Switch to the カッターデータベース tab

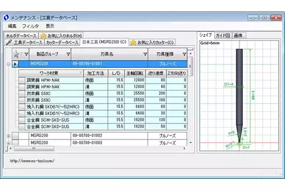tap(62, 42)
